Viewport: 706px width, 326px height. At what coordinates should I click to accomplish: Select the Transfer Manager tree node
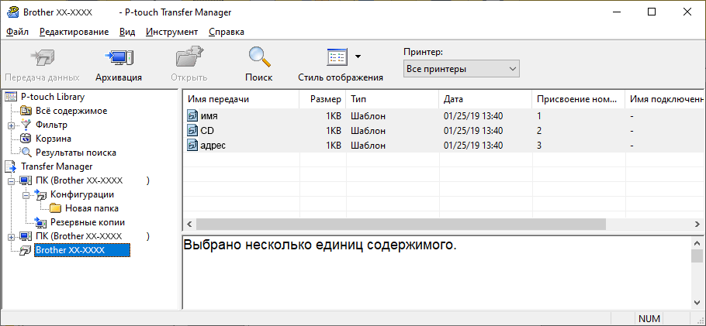pos(57,166)
